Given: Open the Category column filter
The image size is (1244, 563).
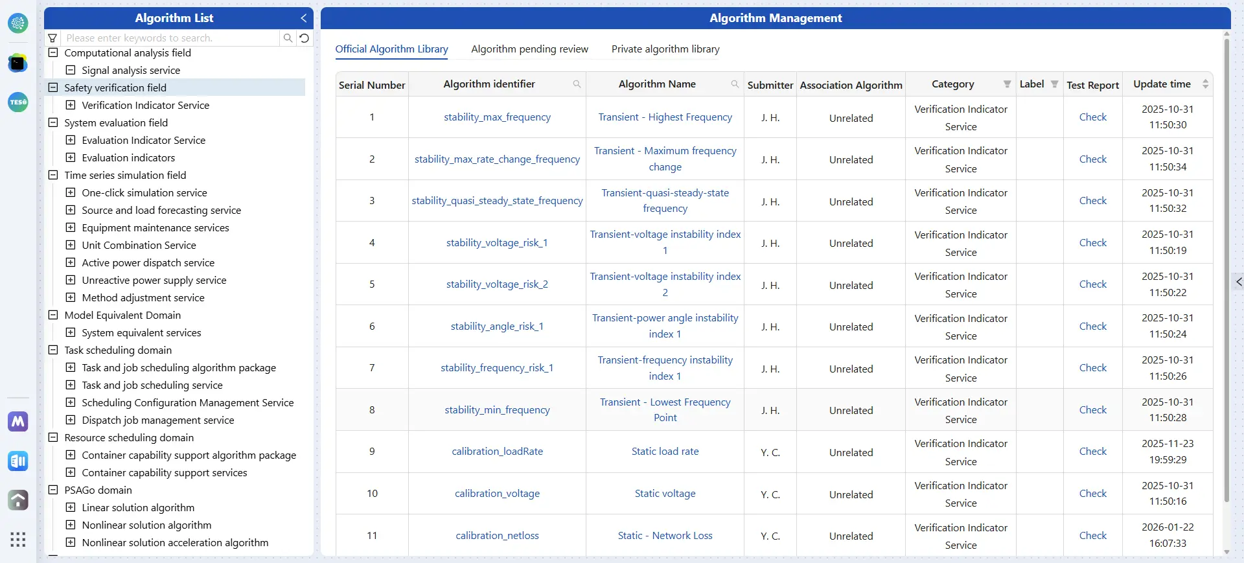Looking at the screenshot, I should click(x=1007, y=84).
